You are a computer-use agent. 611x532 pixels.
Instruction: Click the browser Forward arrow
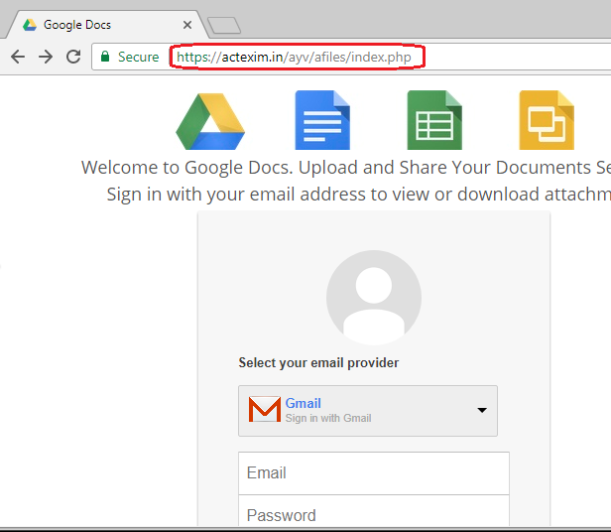[46, 57]
